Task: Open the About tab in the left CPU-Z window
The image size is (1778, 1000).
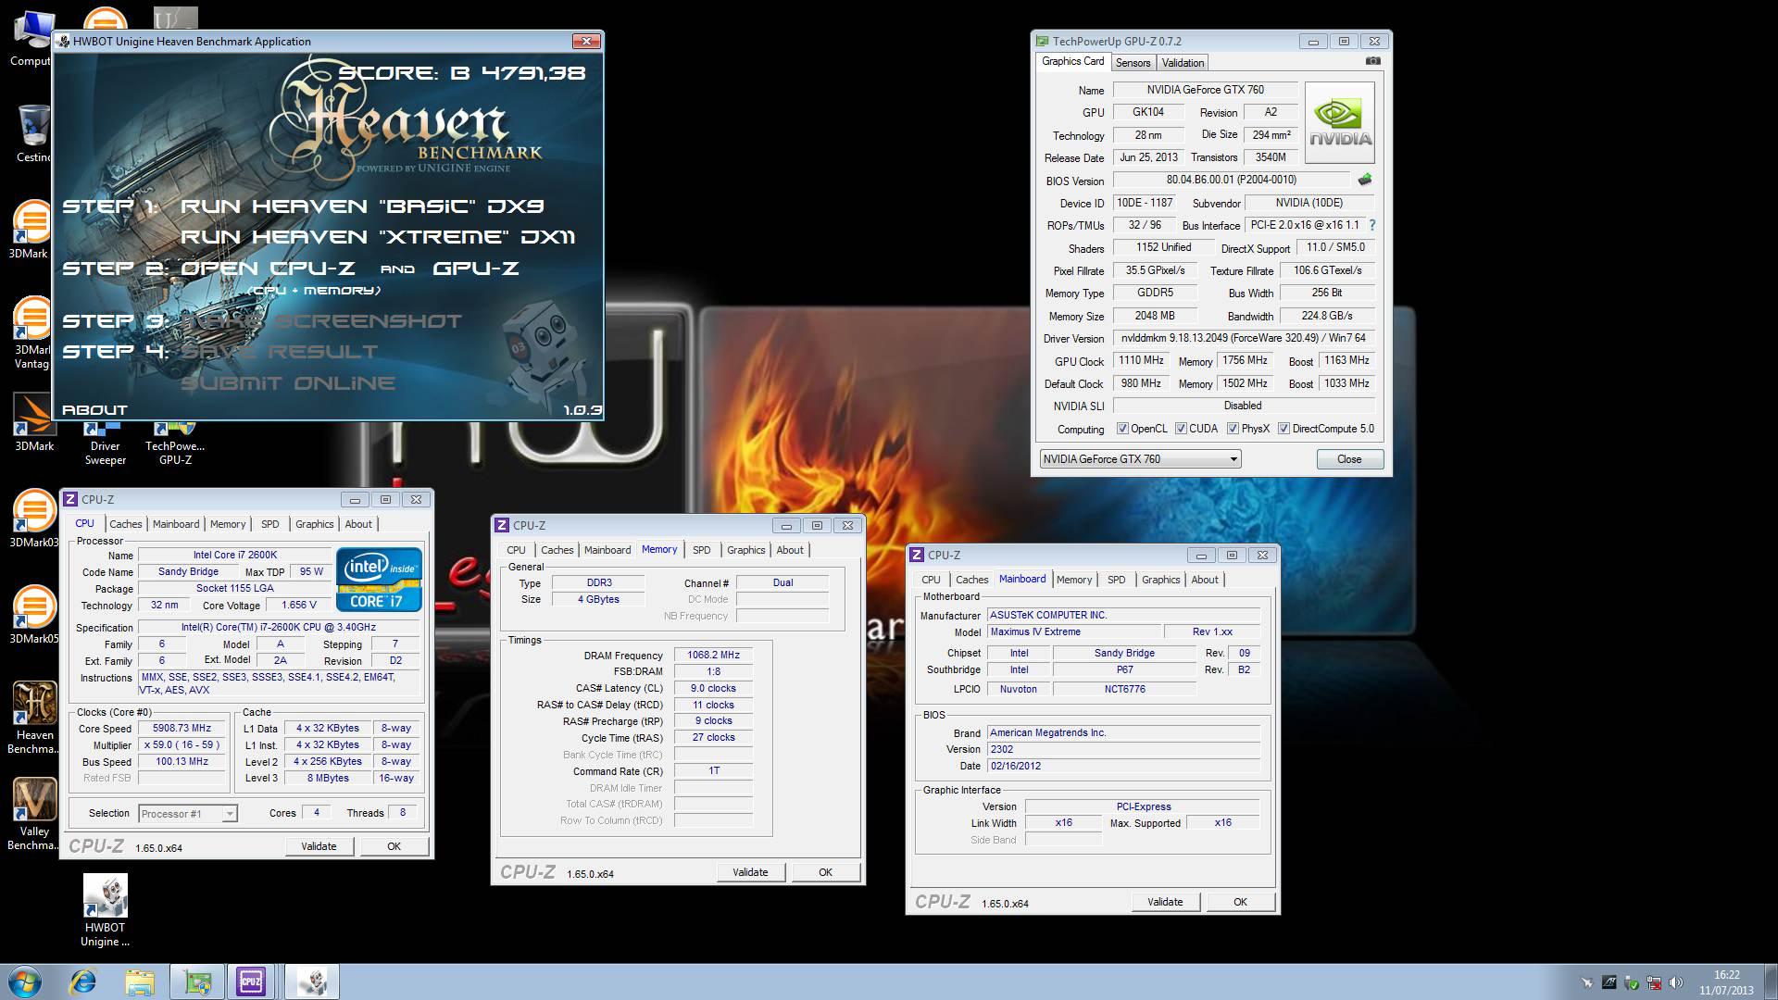Action: click(358, 524)
